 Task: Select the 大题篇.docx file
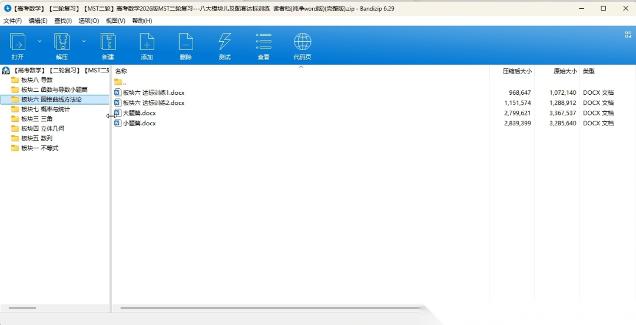click(x=139, y=113)
